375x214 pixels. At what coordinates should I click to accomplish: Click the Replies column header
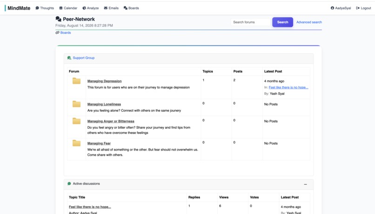click(x=194, y=197)
